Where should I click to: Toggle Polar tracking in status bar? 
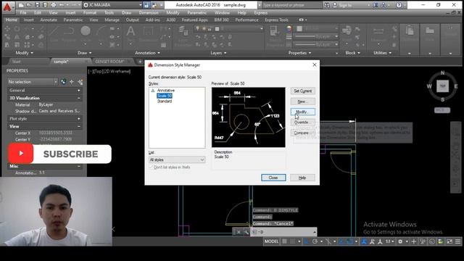click(315, 241)
